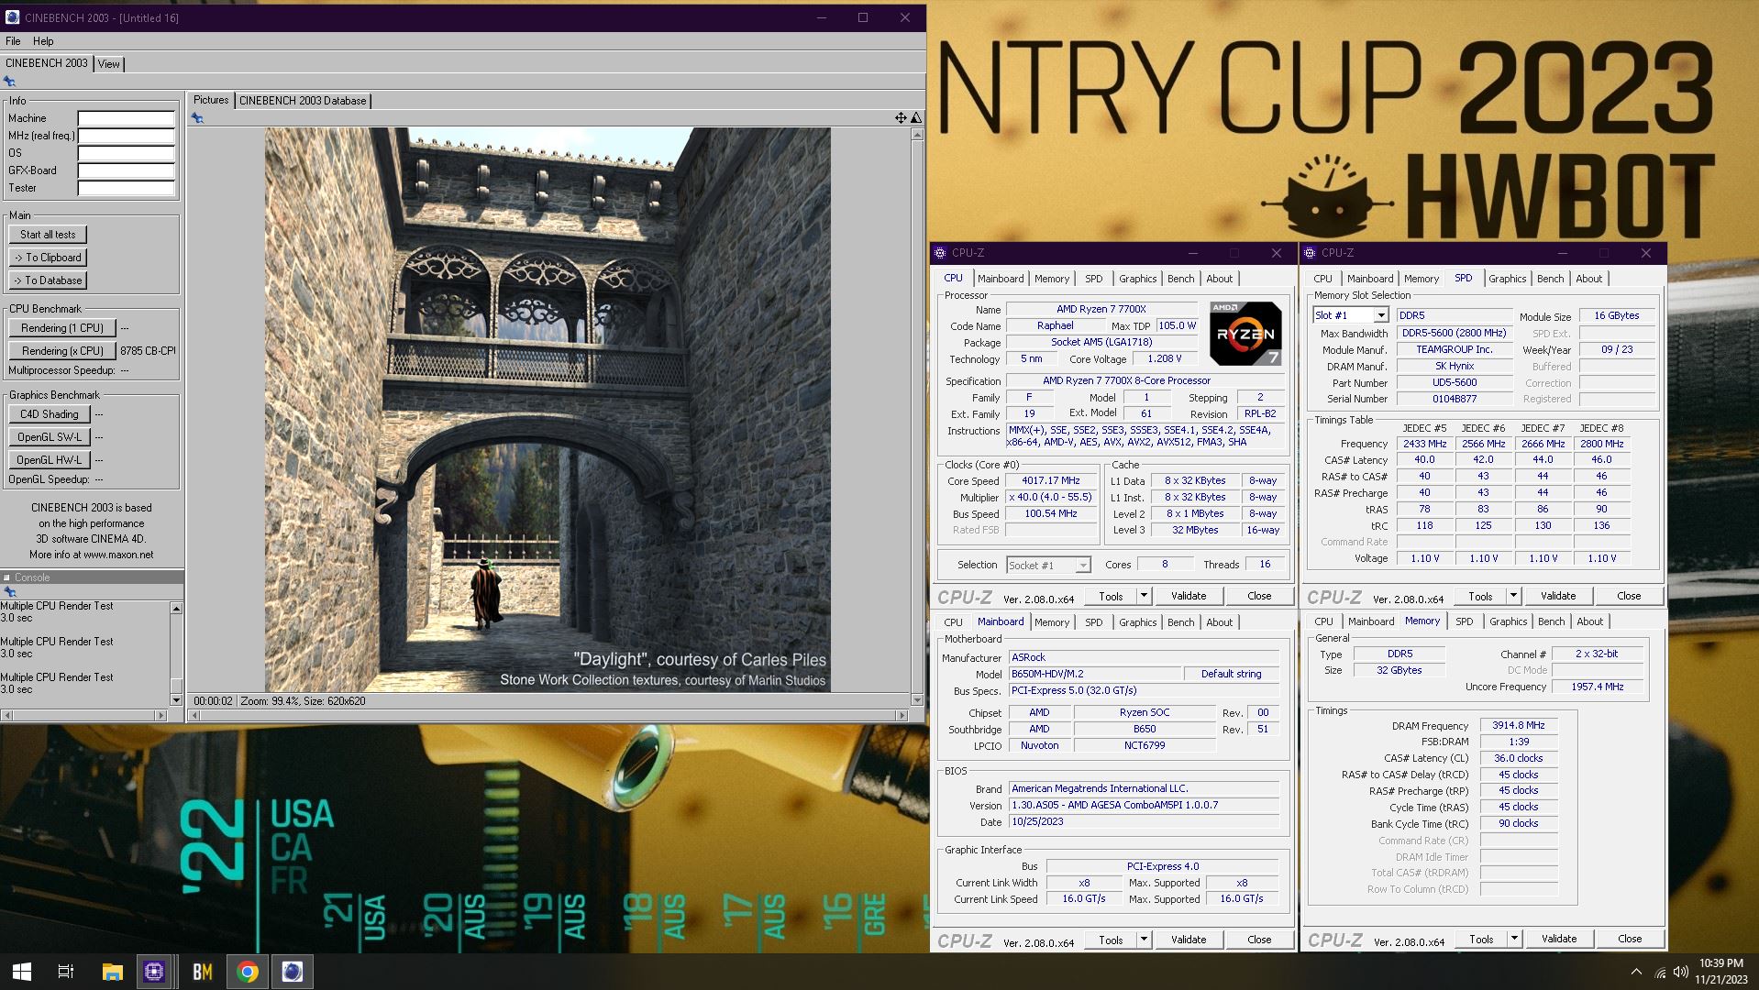The width and height of the screenshot is (1759, 990).
Task: Click the CPU-Z taskbar icon
Action: pyautogui.click(x=154, y=972)
